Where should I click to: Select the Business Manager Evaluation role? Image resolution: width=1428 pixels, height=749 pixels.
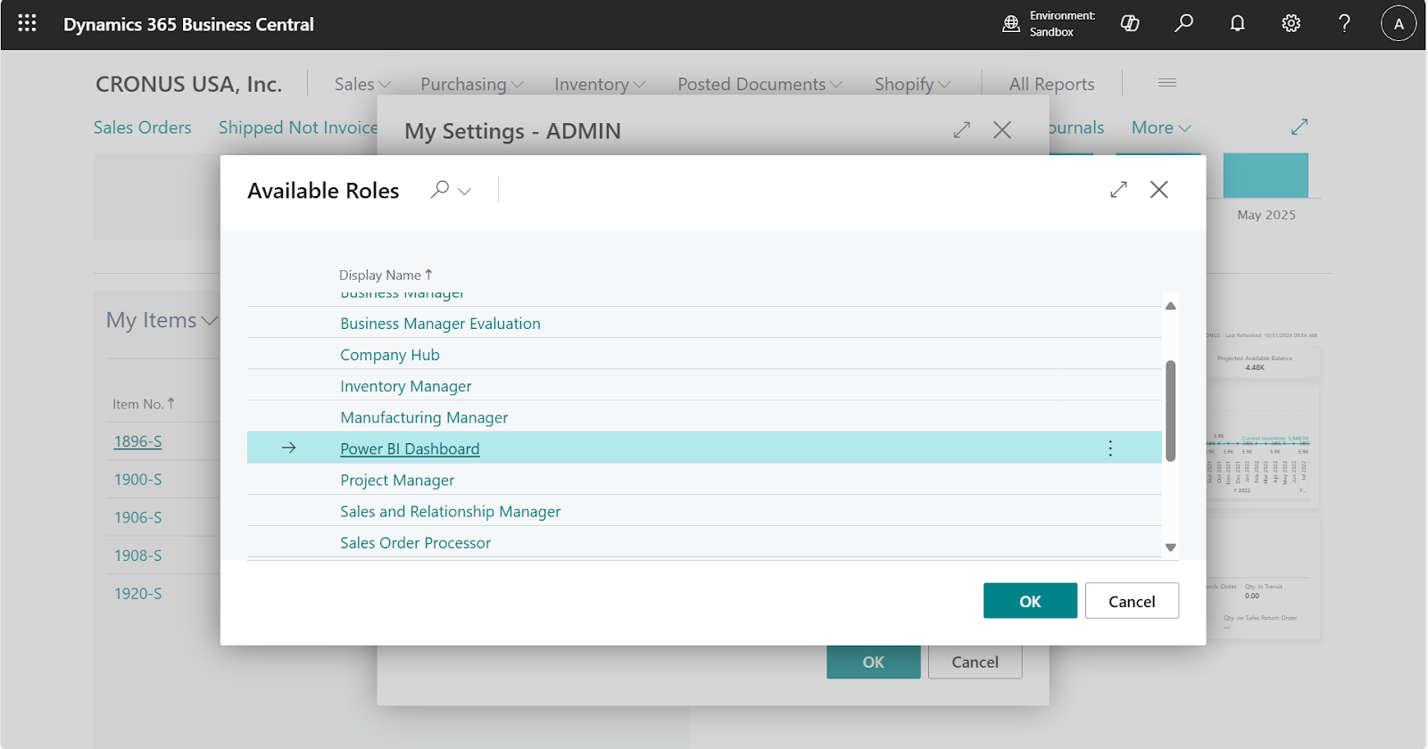tap(440, 324)
